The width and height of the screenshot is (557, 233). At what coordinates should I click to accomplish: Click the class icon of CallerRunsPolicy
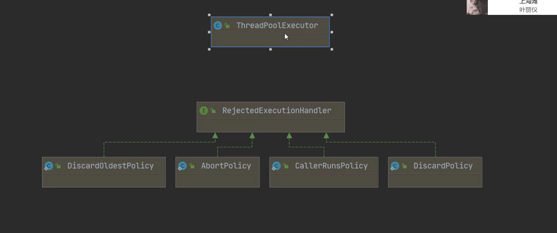pos(276,166)
